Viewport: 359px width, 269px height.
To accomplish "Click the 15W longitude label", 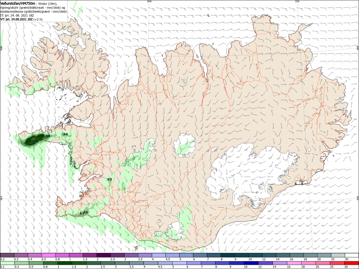I will coord(297,1).
